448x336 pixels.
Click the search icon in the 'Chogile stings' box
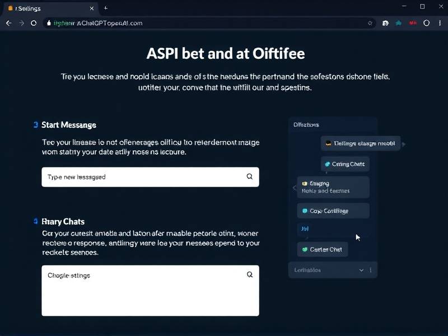[250, 275]
